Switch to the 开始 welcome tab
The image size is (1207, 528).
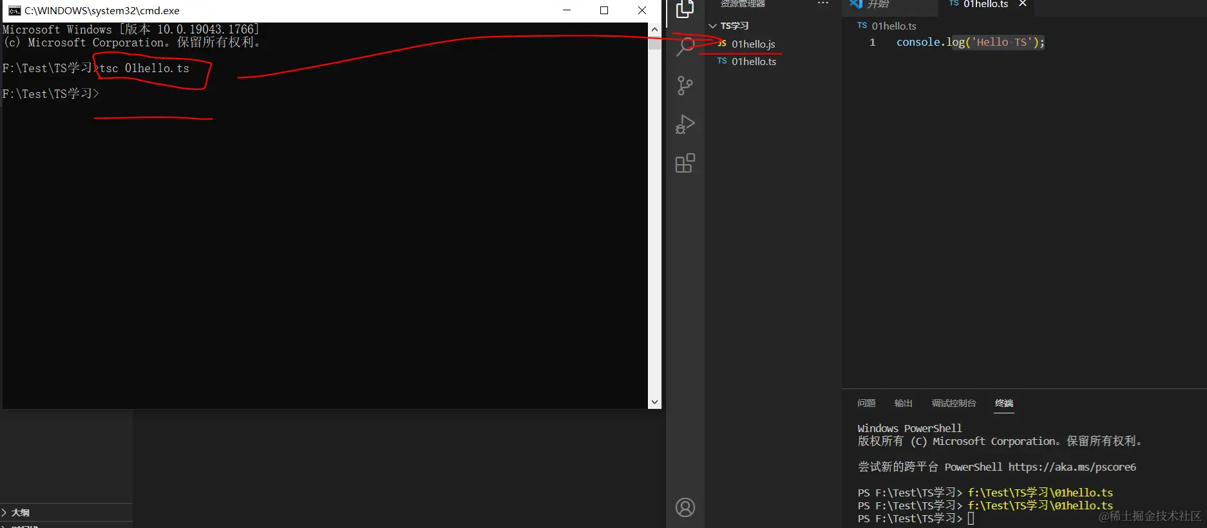877,5
